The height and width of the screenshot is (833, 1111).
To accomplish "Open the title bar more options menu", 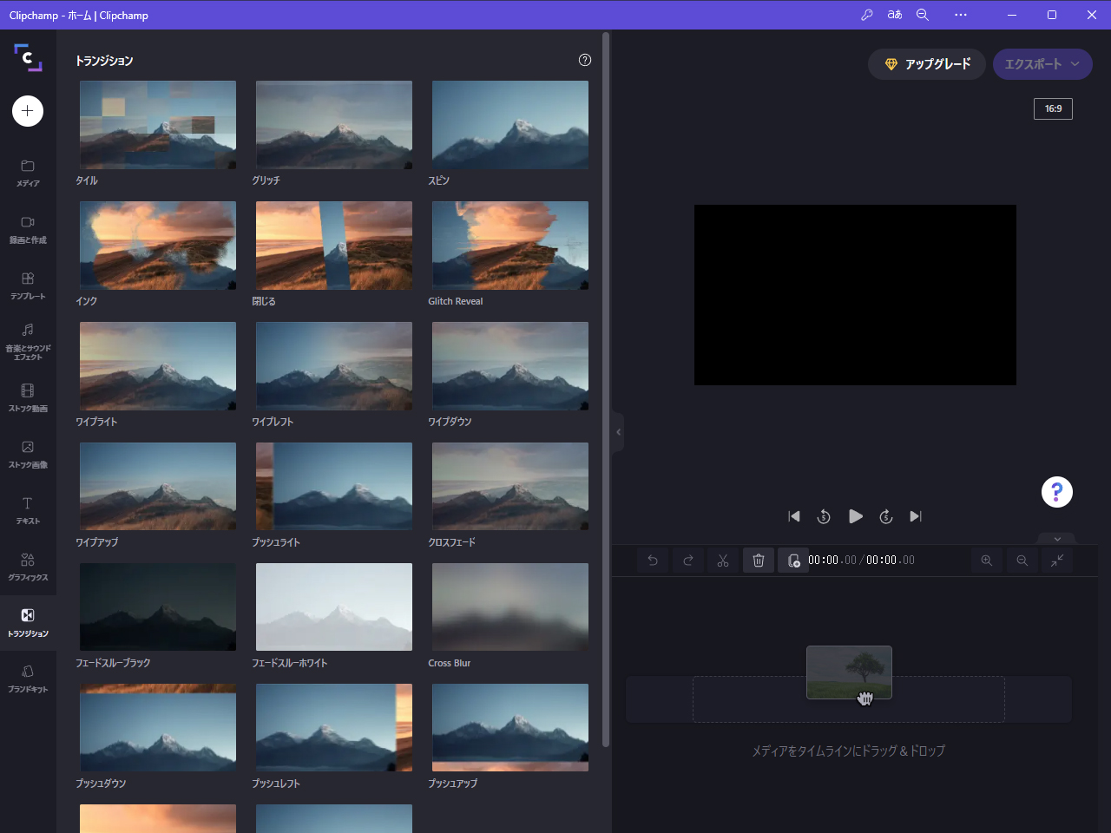I will point(961,15).
